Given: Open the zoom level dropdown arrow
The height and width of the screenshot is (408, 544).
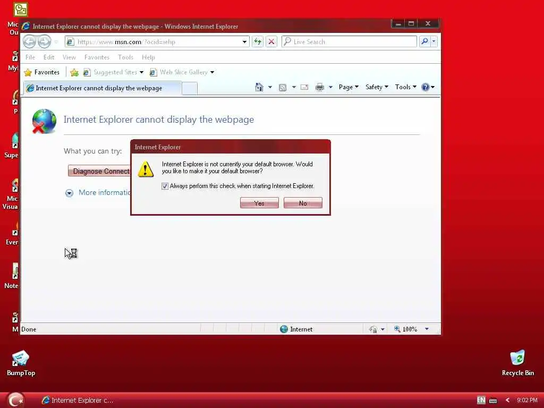Looking at the screenshot, I should click(x=427, y=329).
